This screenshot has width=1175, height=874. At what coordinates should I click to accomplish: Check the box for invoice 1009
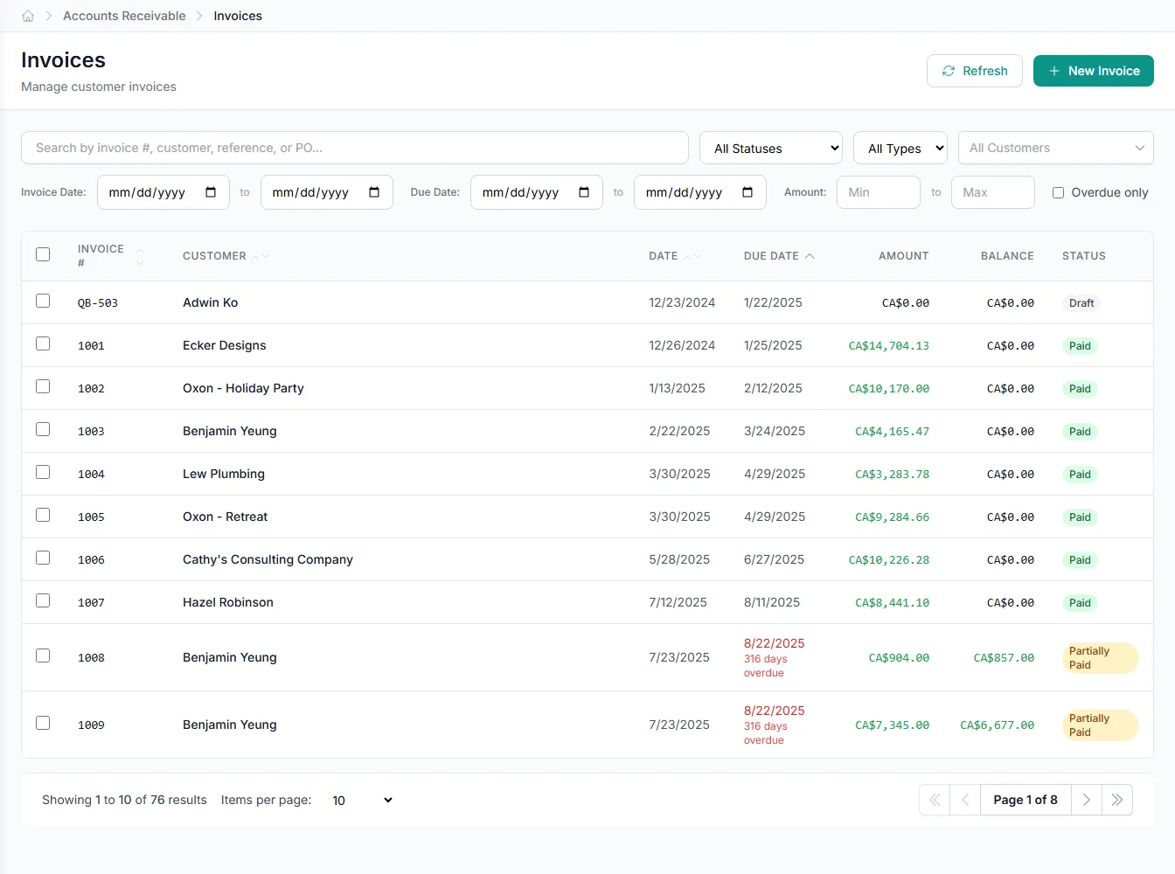(x=43, y=723)
